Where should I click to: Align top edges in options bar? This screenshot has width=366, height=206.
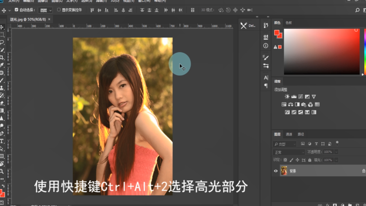(92, 10)
